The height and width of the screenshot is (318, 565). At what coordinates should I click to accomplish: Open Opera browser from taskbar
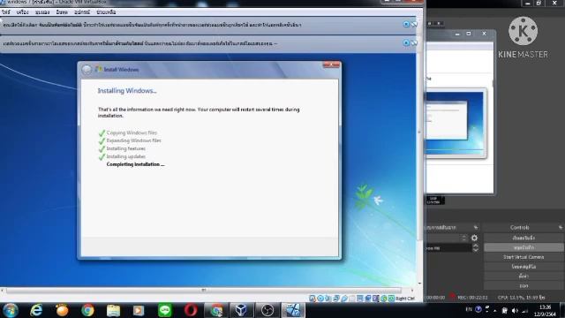coord(191,310)
